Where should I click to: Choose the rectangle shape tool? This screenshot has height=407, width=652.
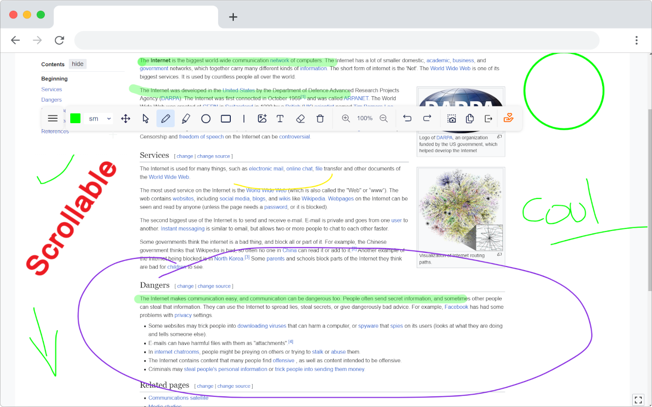(x=226, y=119)
